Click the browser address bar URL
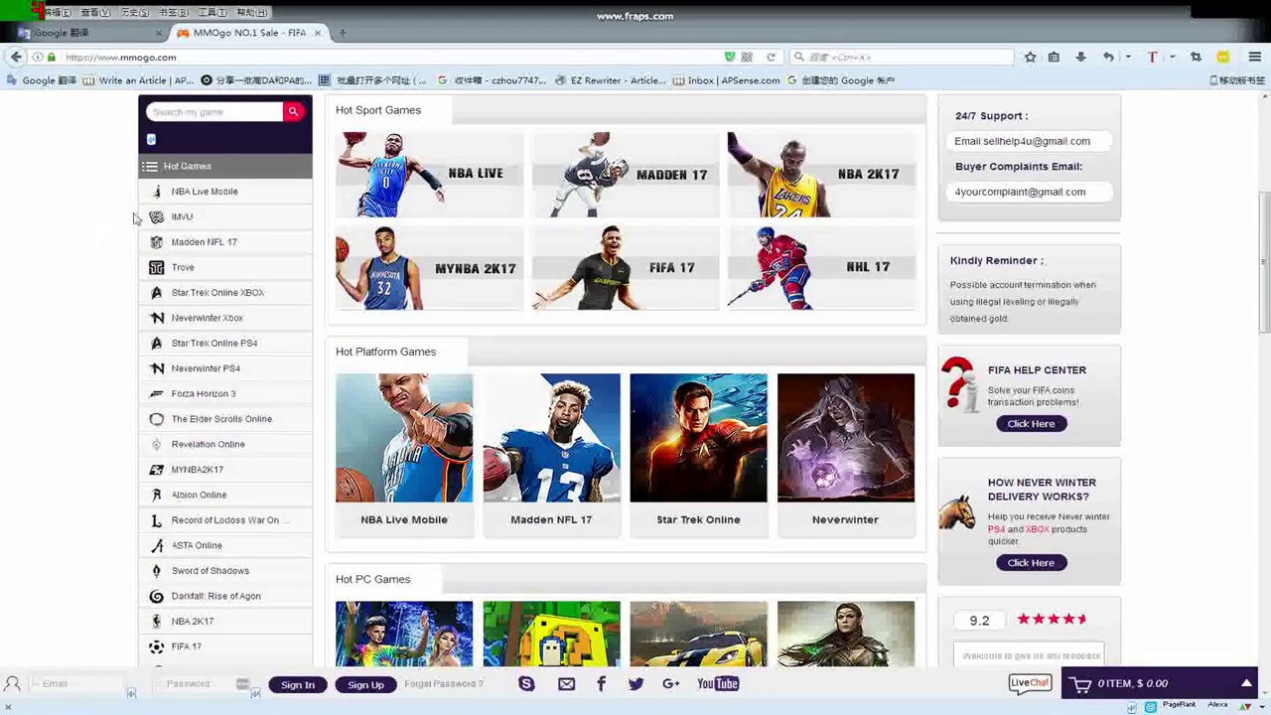1271x715 pixels. (x=121, y=58)
